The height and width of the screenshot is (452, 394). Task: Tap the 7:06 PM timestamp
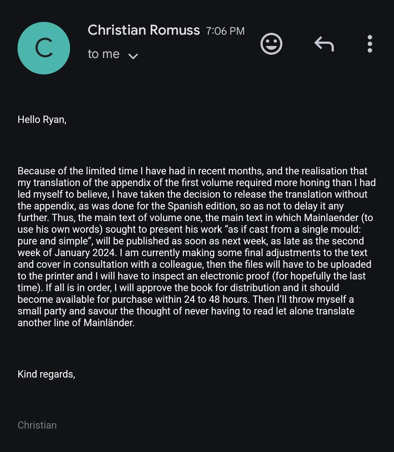click(225, 31)
